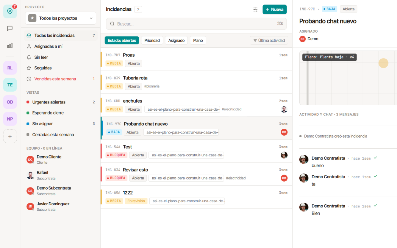Create a new incident with Nueva button
The image size is (397, 248).
click(275, 9)
